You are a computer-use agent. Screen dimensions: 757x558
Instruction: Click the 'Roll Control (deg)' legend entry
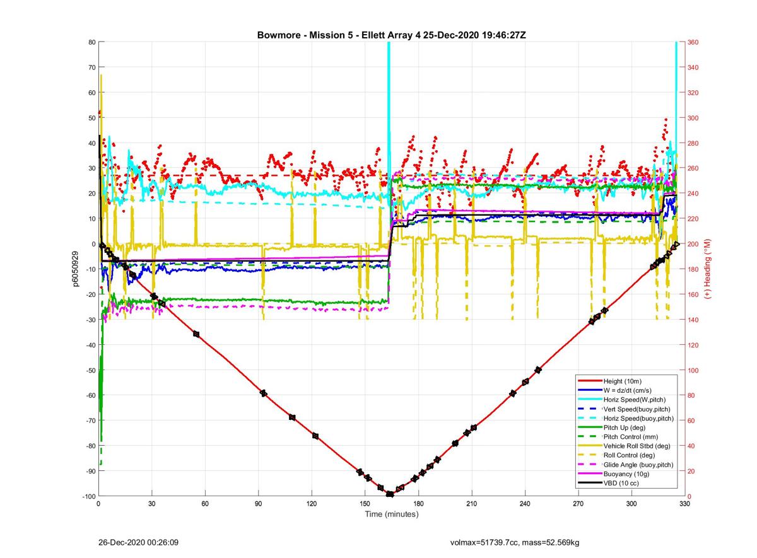tap(629, 455)
